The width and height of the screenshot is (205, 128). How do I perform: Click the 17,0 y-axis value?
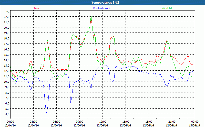coord(7,44)
